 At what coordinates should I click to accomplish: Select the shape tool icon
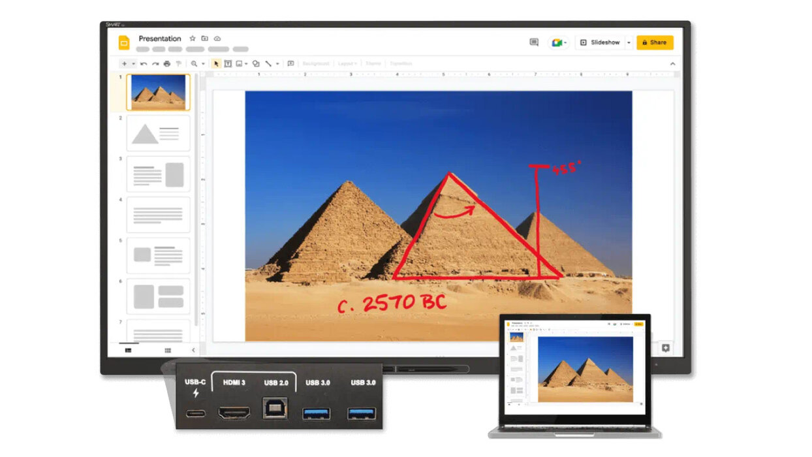click(256, 64)
